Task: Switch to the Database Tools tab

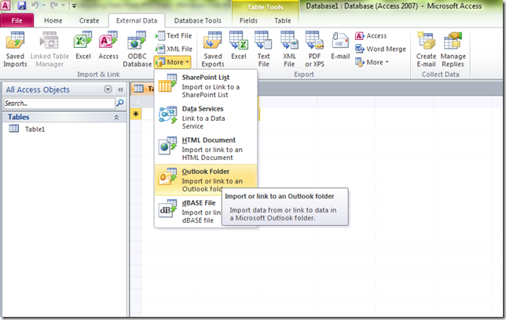Action: [x=198, y=20]
